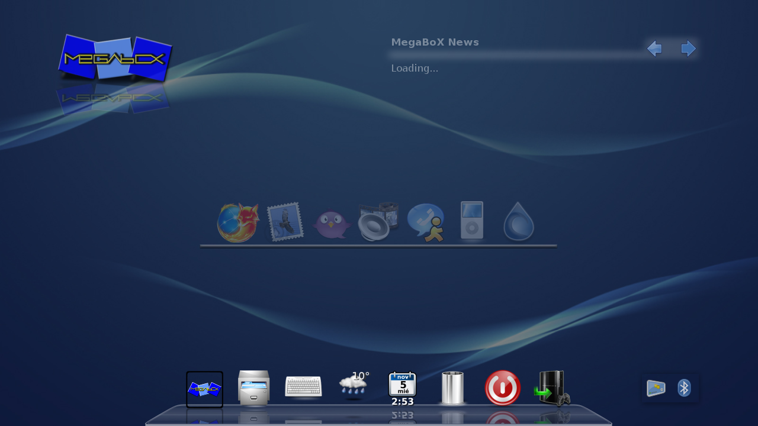The height and width of the screenshot is (426, 758).
Task: Launch the iPod music player icon
Action: pos(472,221)
